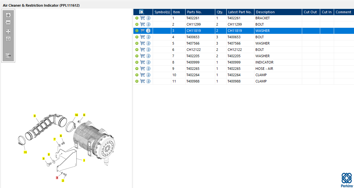This screenshot has width=354, height=188.
Task: Open info icon for T400988 CLAMP
Action: 148,81
